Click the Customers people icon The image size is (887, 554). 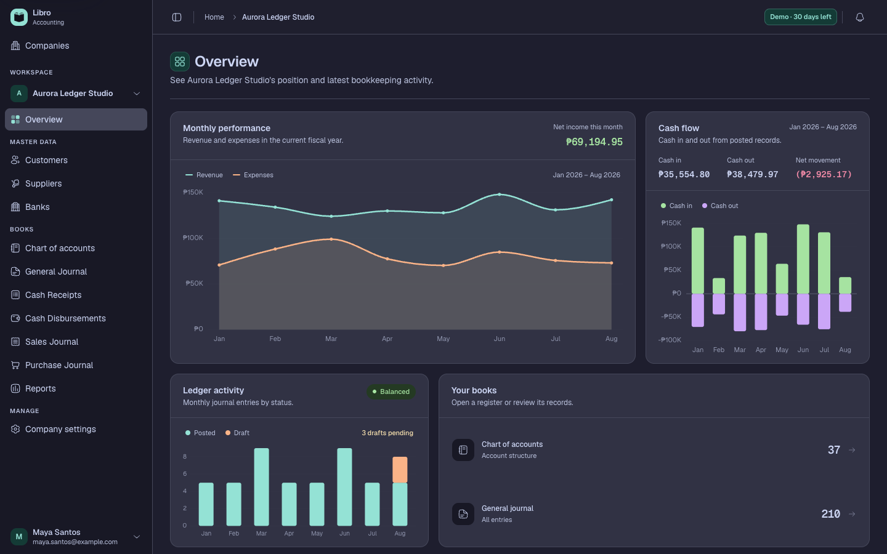click(x=15, y=160)
